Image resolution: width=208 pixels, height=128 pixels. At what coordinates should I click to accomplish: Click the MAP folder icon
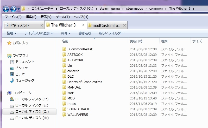pyautogui.click(x=64, y=93)
